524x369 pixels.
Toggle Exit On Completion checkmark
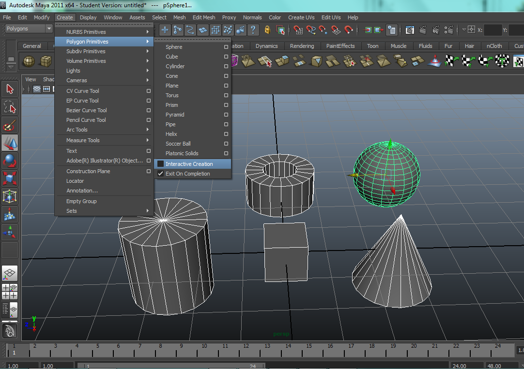tap(160, 174)
